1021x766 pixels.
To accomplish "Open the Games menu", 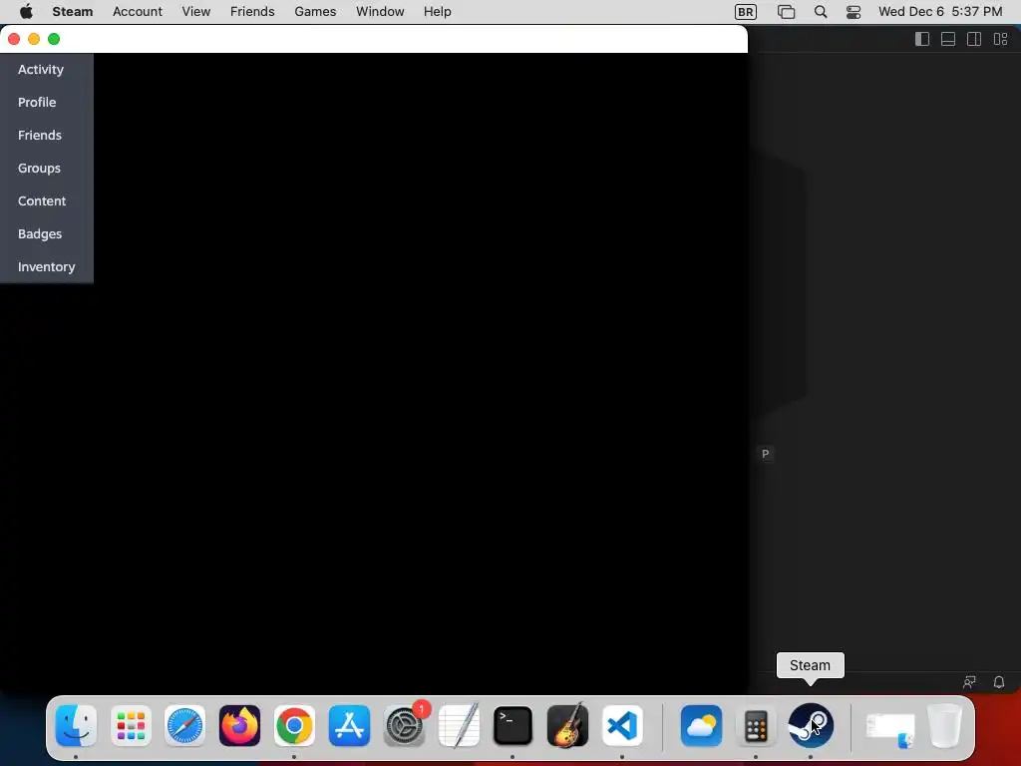I will (x=315, y=12).
